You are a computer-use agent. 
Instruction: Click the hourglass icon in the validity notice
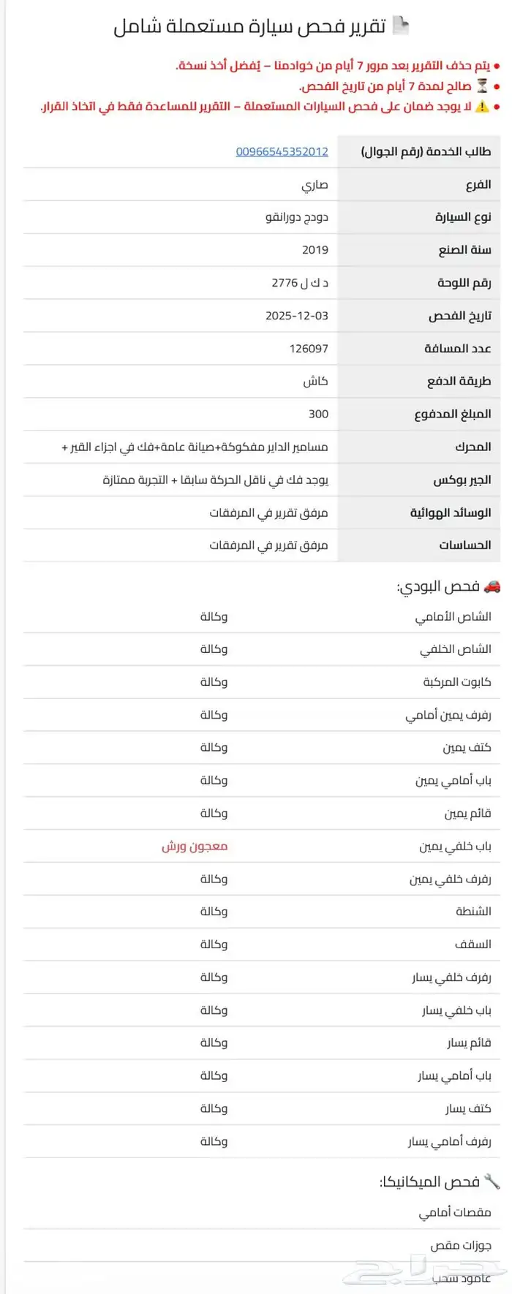(x=482, y=86)
